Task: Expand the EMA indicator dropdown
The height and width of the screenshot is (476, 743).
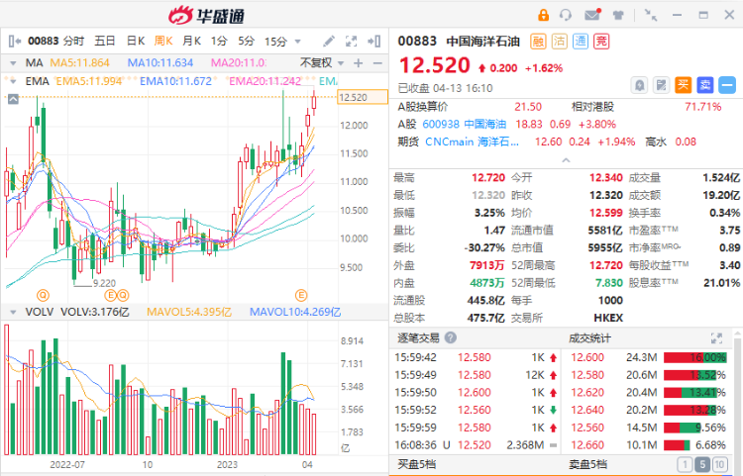Action: click(13, 81)
